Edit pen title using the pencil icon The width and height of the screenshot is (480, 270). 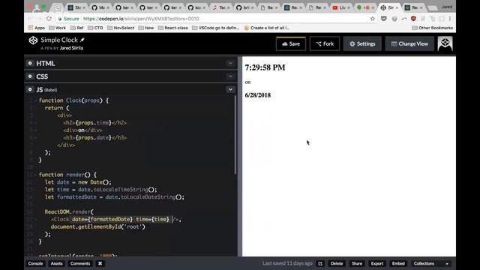[x=82, y=40]
